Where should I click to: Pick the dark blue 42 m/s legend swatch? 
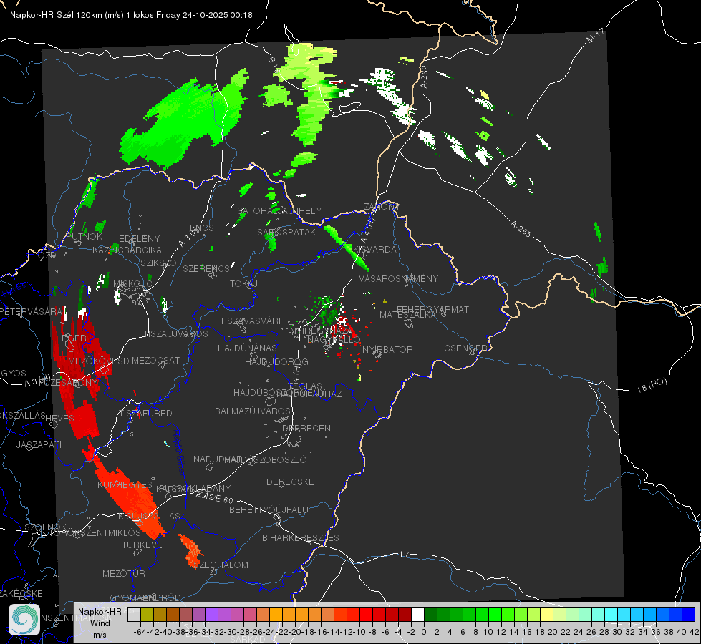689,615
